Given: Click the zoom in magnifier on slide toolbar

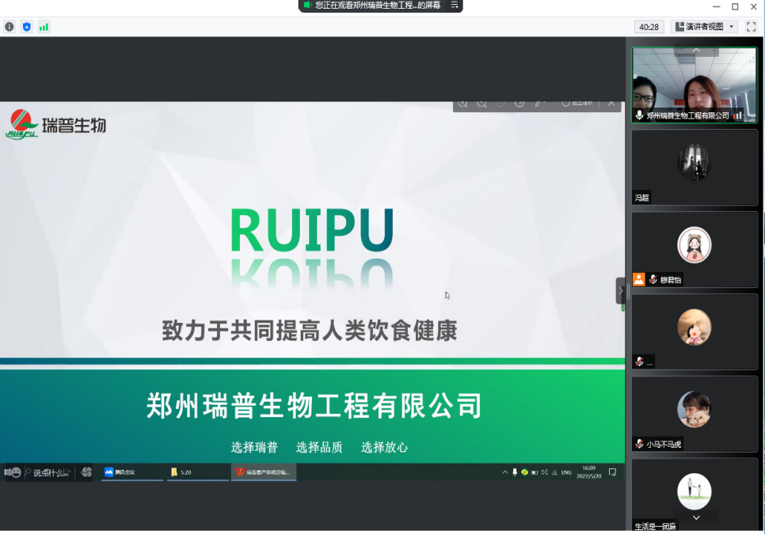Looking at the screenshot, I should click(463, 103).
